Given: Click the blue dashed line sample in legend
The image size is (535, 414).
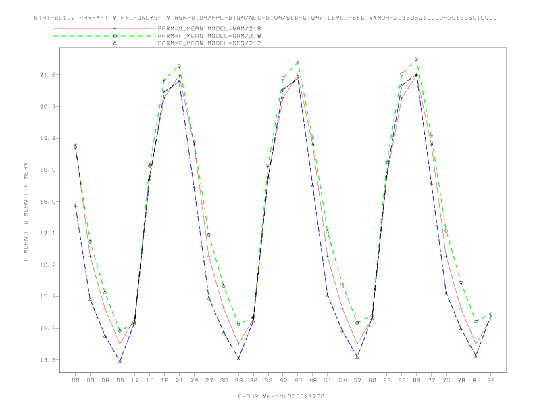Looking at the screenshot, I should coord(105,43).
